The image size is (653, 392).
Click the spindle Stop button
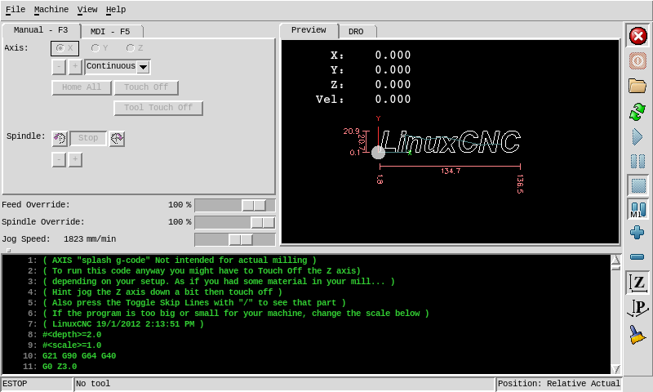tap(88, 138)
